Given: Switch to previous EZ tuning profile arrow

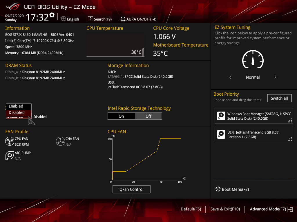Looking at the screenshot, I should (x=230, y=77).
